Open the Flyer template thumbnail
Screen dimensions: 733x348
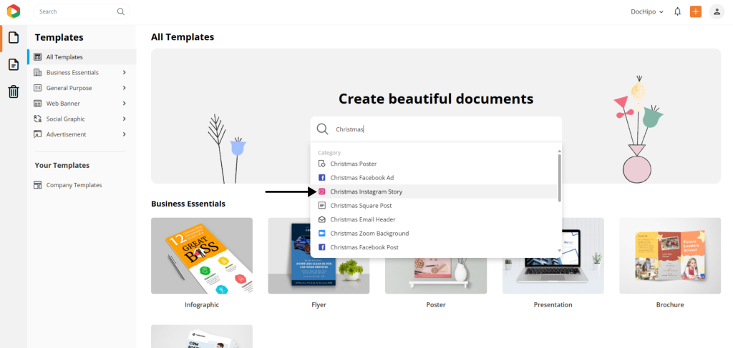(x=319, y=256)
